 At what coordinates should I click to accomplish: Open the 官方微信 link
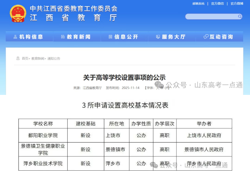217,4
